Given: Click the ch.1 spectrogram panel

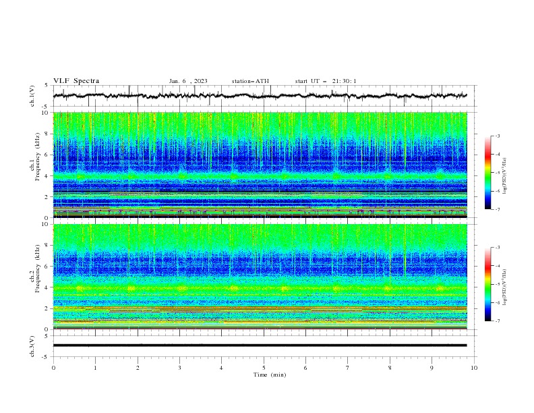Looking at the screenshot, I should (x=260, y=165).
